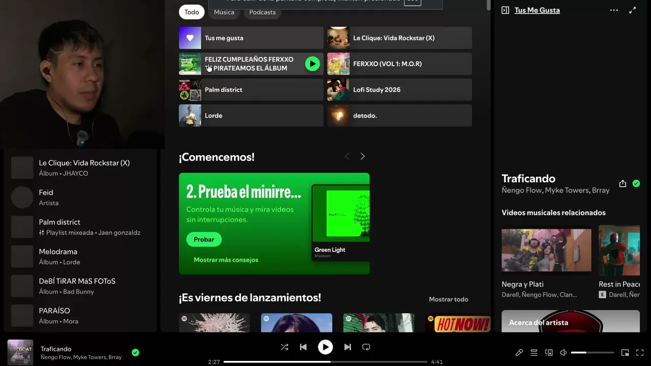Toggle repeat mode in the player bar
Screen dimensions: 651x366
(366, 347)
